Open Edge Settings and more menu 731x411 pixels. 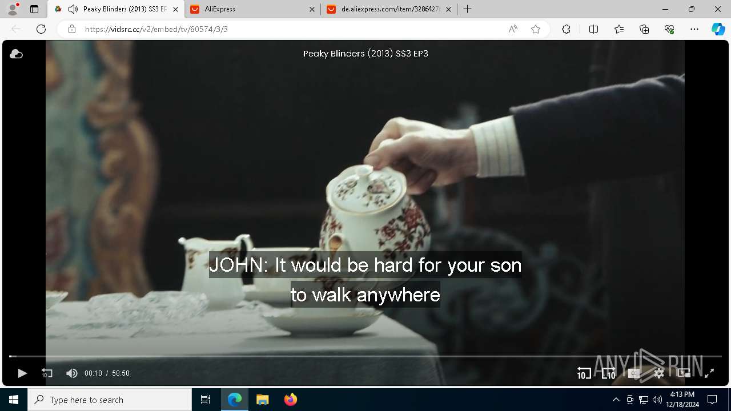694,29
